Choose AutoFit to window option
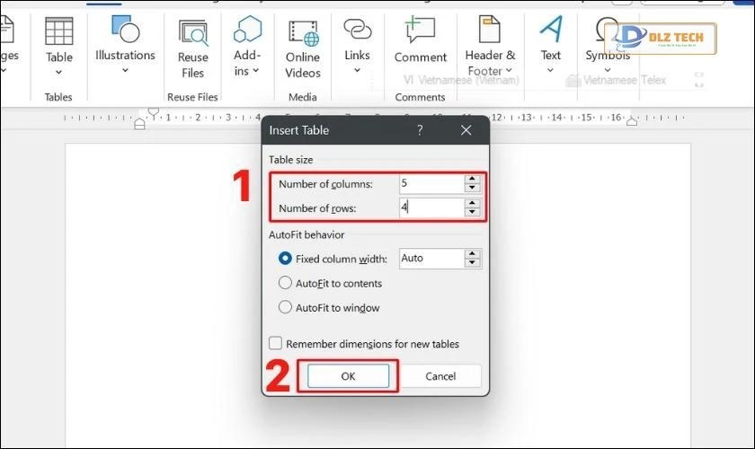Screen dimensions: 755x449 286,307
